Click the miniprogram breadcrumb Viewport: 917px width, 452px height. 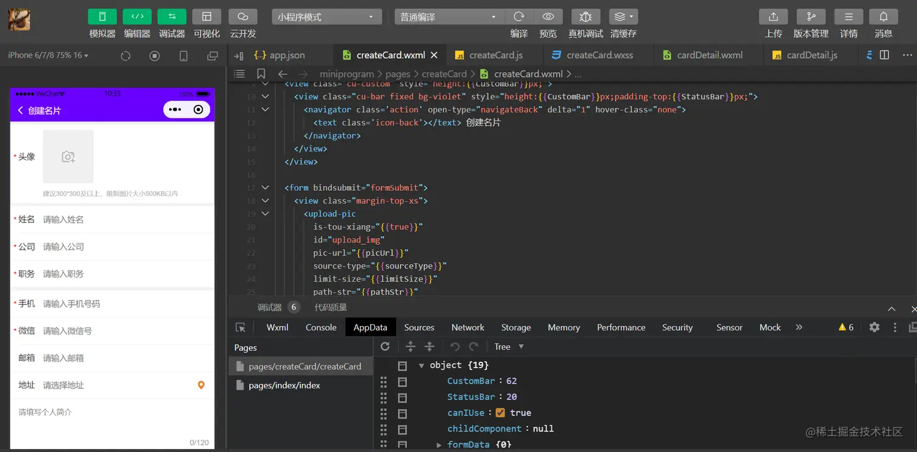point(347,74)
